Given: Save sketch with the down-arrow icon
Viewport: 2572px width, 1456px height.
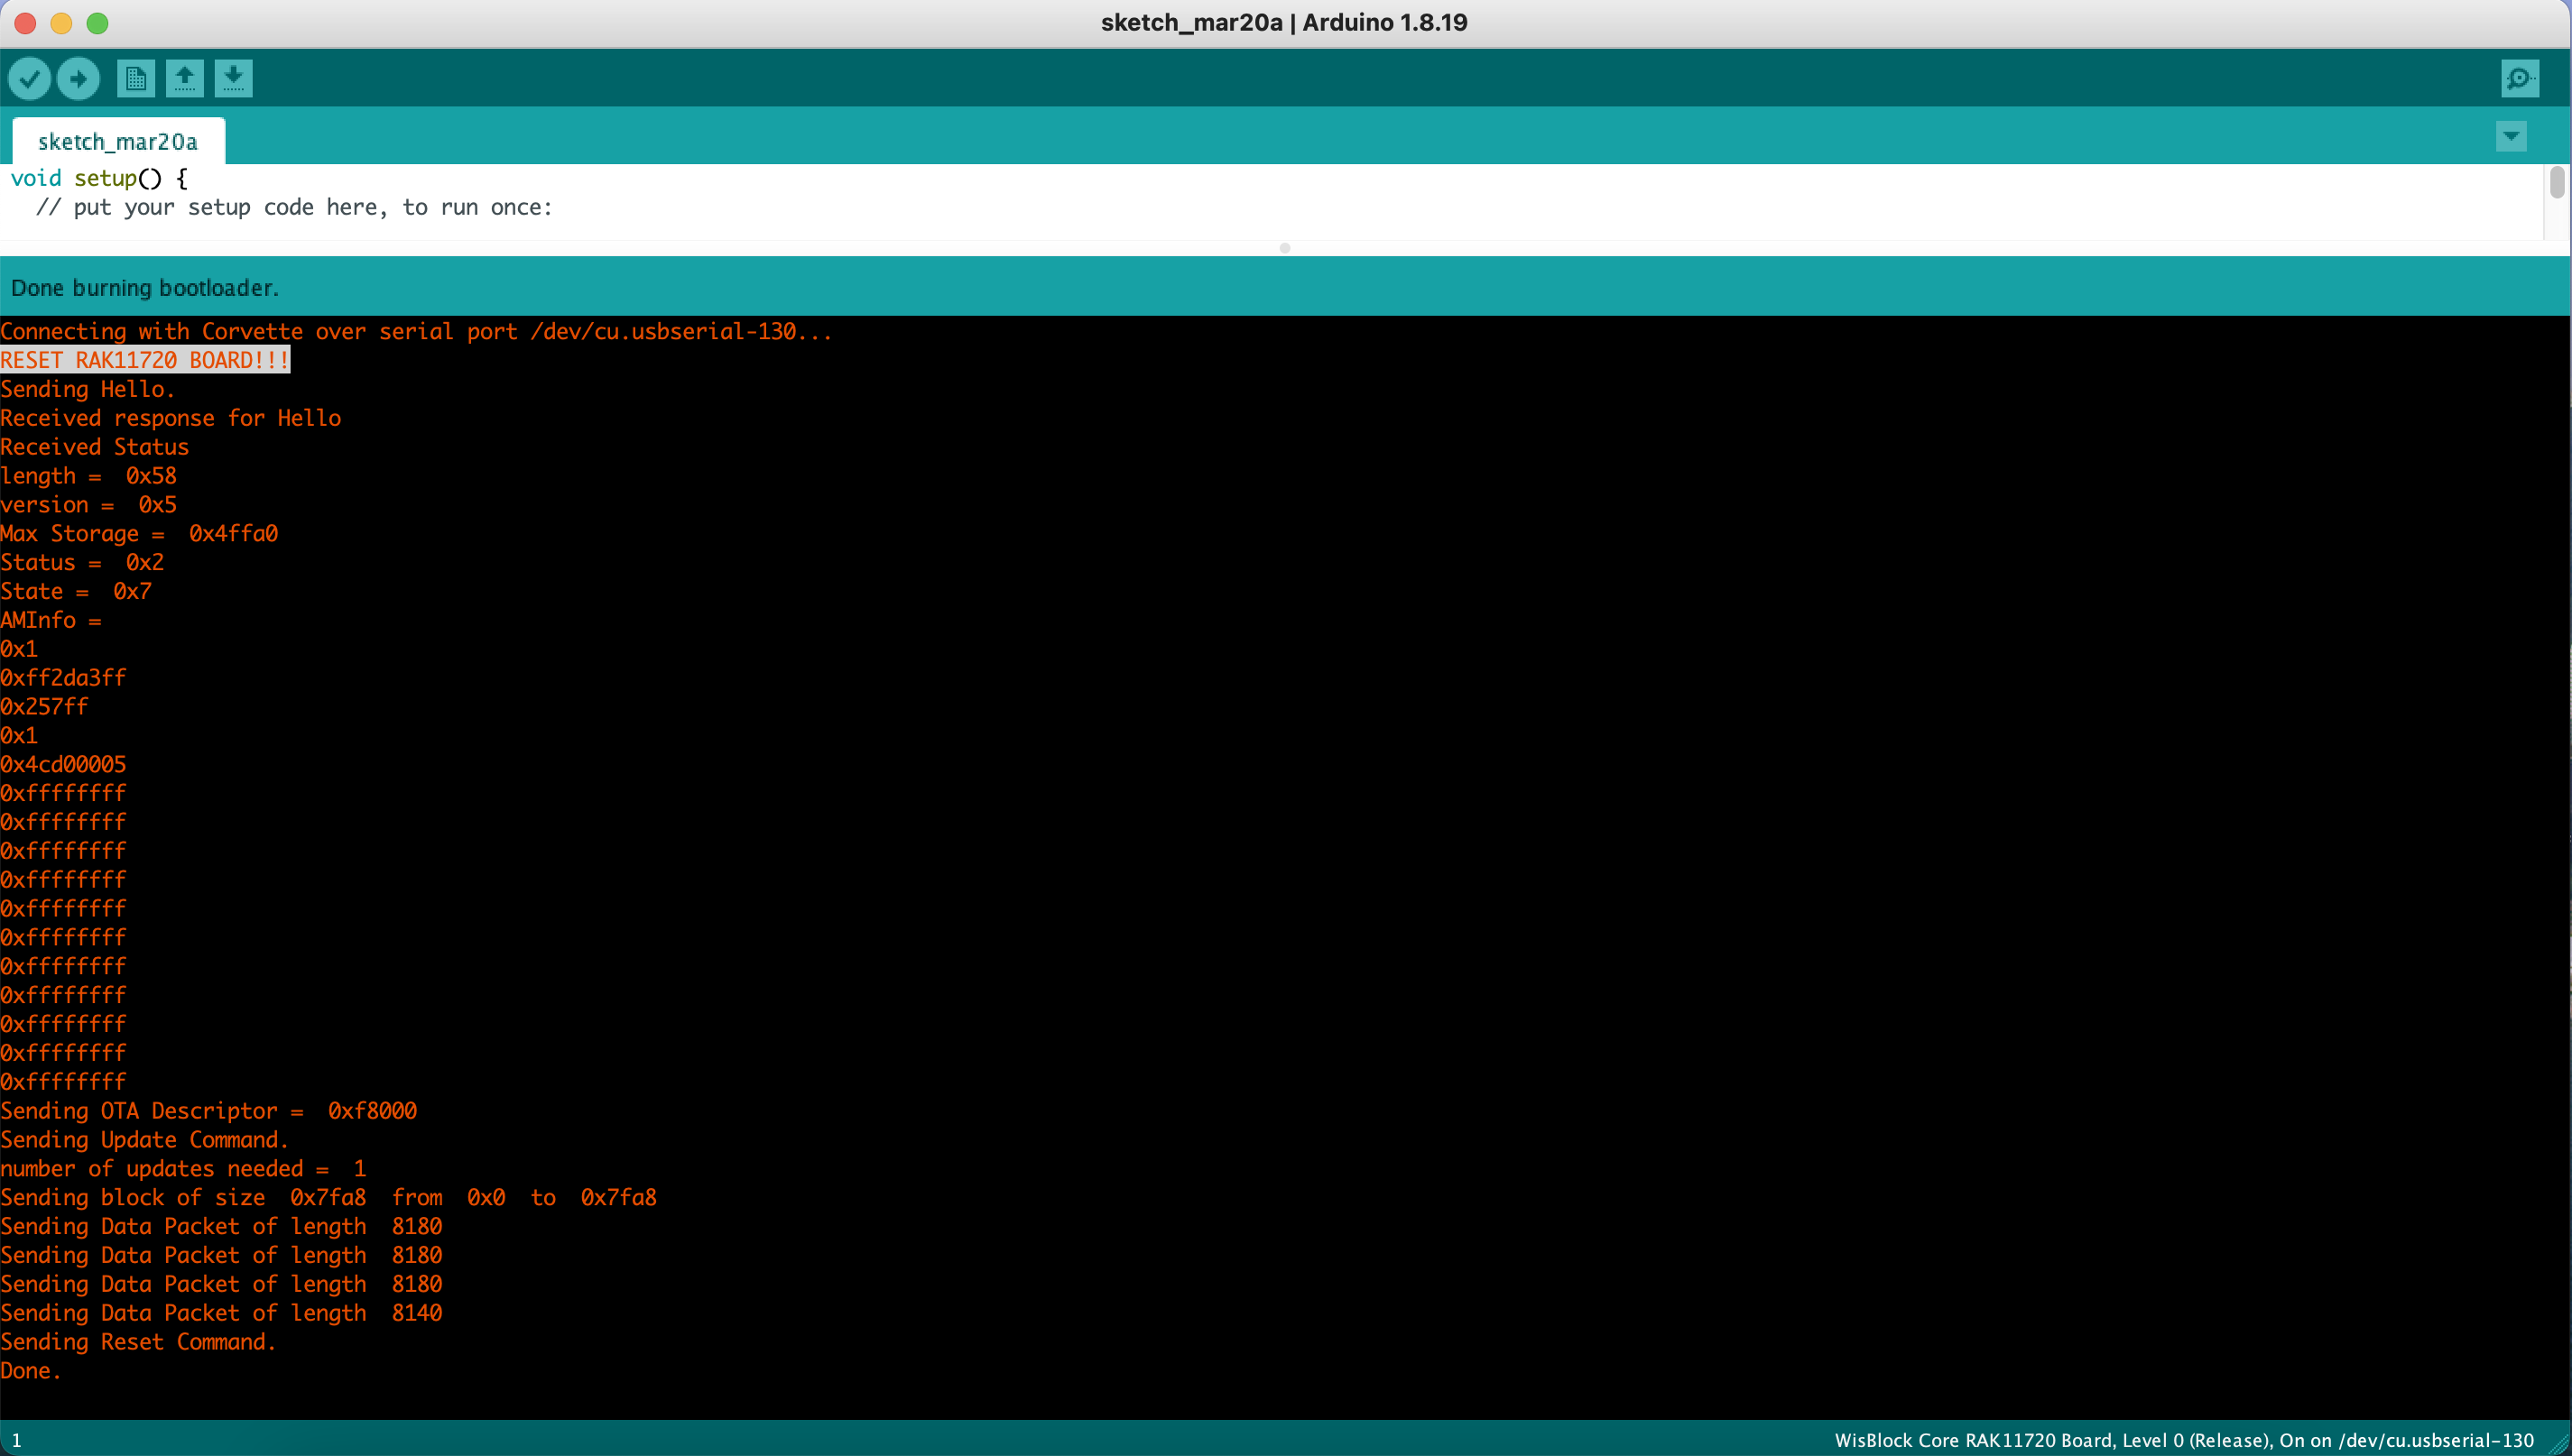Looking at the screenshot, I should [x=232, y=78].
